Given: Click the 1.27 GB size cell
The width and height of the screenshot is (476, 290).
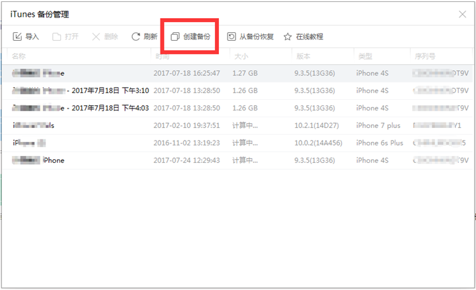Looking at the screenshot, I should coord(245,73).
